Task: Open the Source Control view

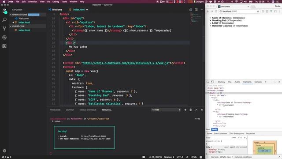Action: point(4,28)
